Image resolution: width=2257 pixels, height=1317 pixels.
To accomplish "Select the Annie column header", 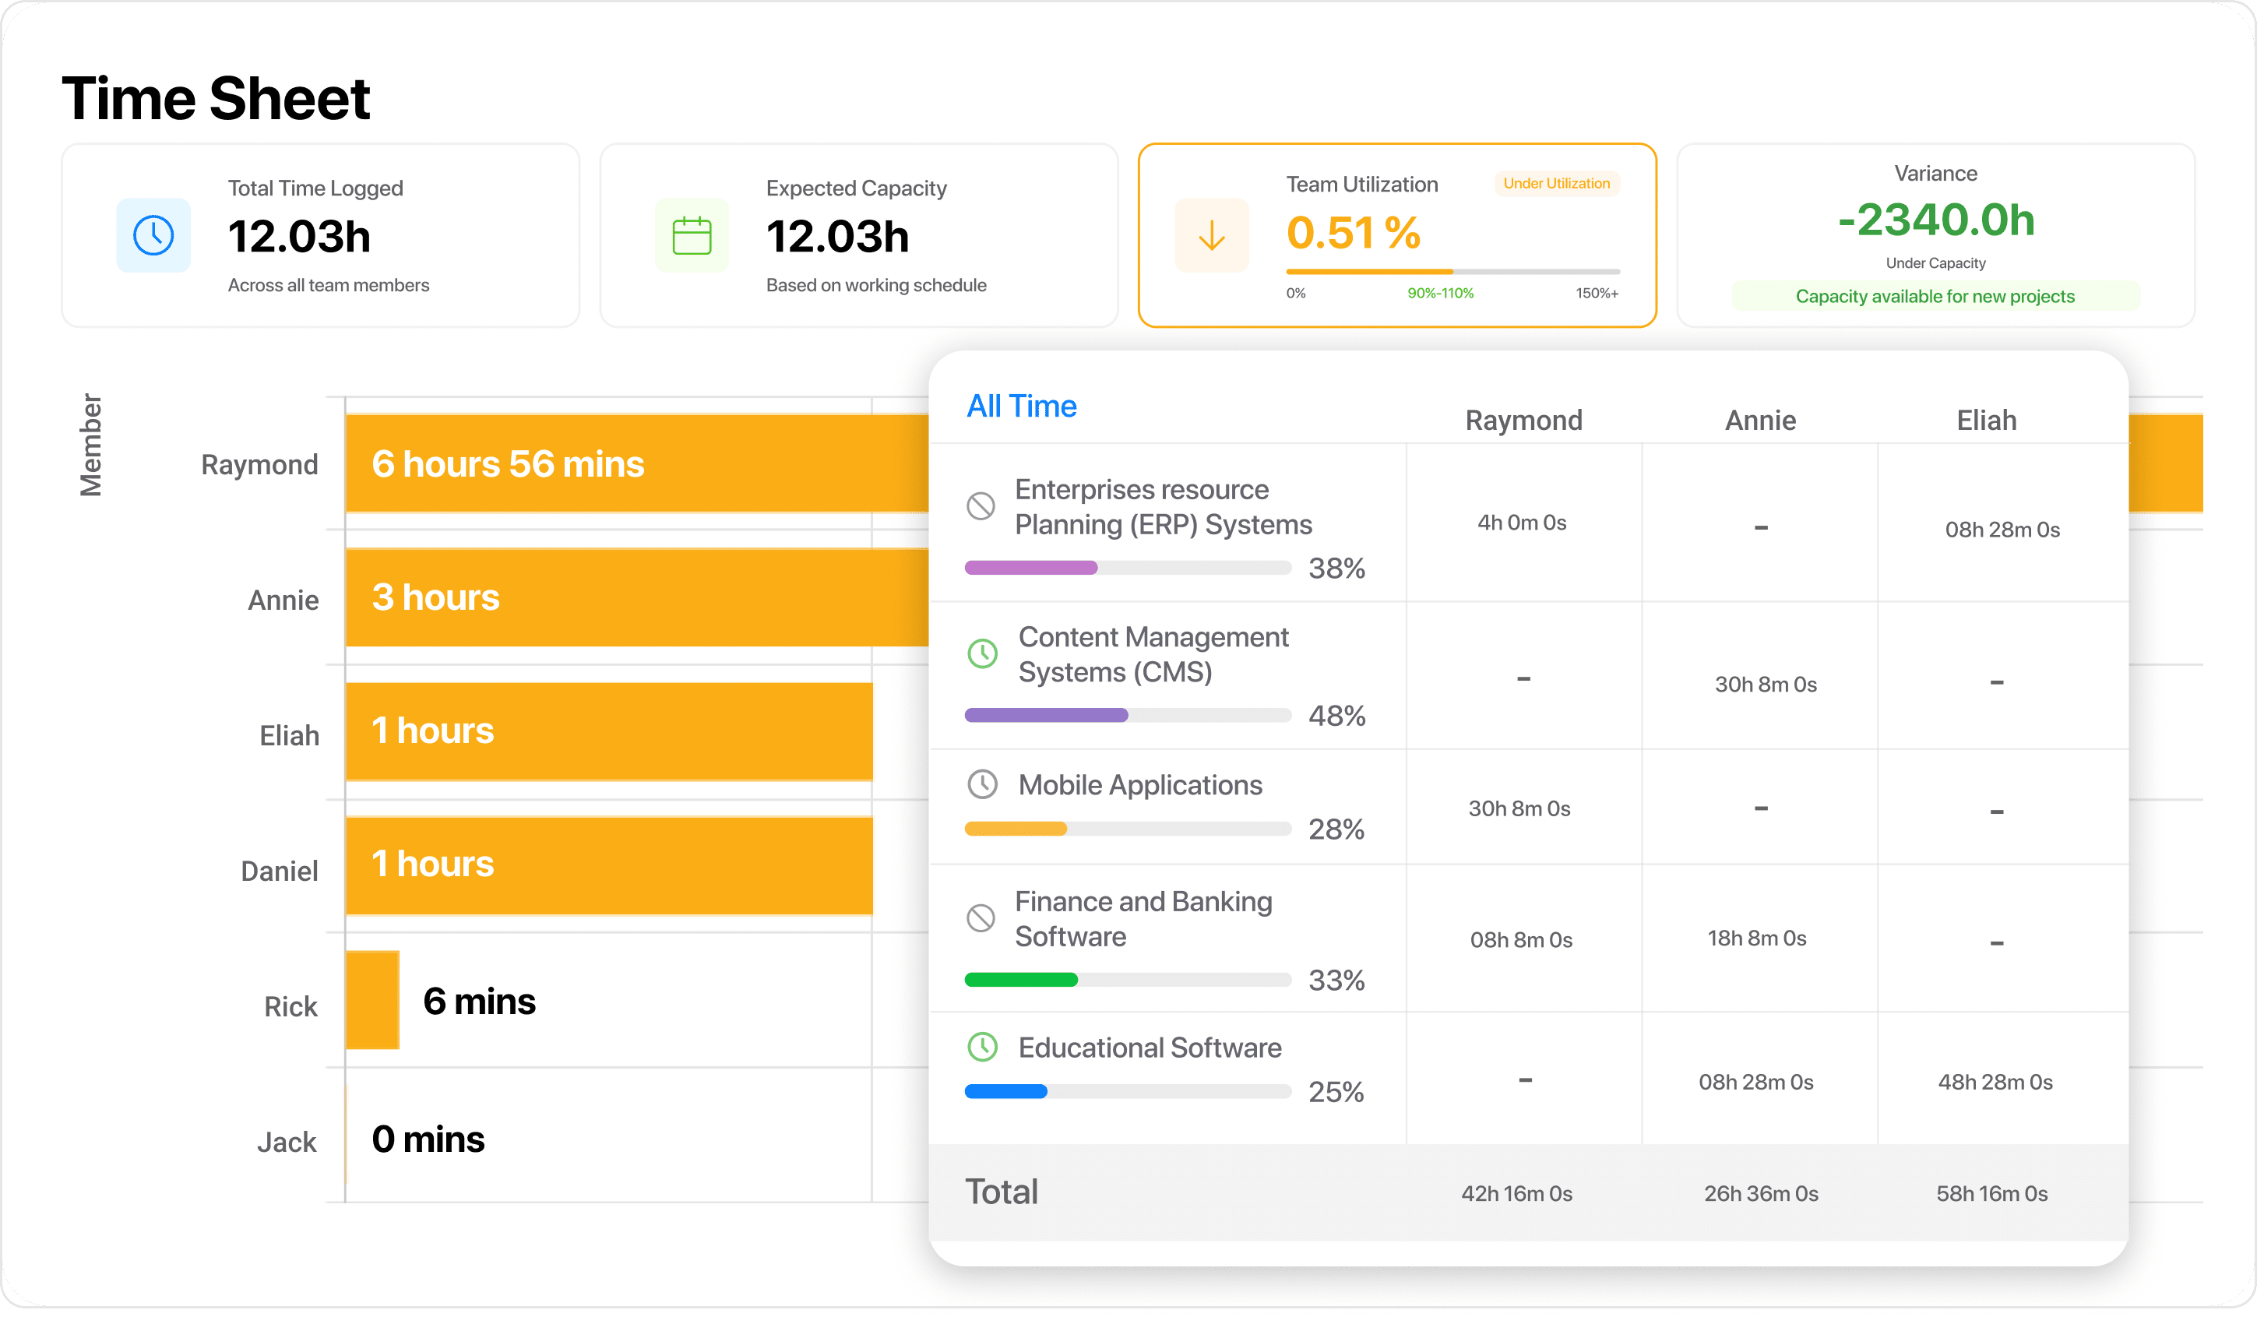I will (x=1760, y=421).
